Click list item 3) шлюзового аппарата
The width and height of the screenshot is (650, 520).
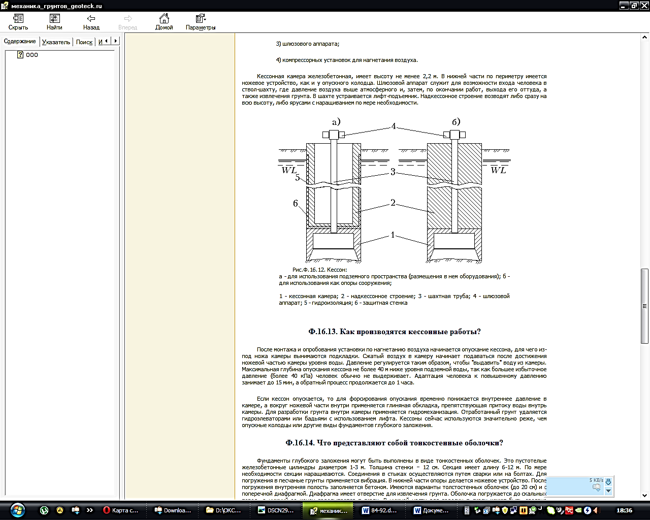pyautogui.click(x=307, y=44)
